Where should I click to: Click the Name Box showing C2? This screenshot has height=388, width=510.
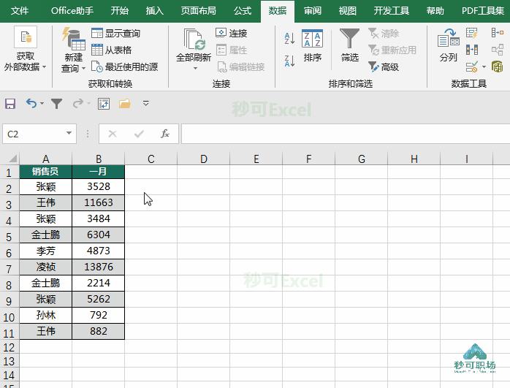coord(34,134)
